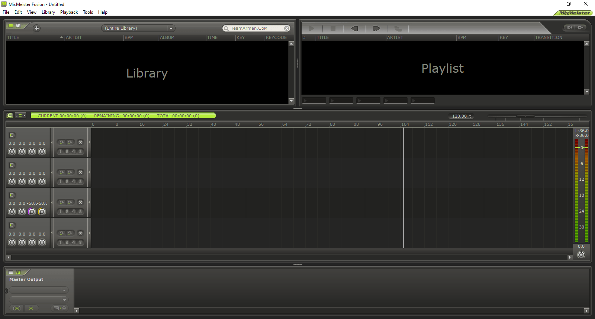Switch Library panel to list view icon
This screenshot has height=319, width=595.
tap(11, 26)
